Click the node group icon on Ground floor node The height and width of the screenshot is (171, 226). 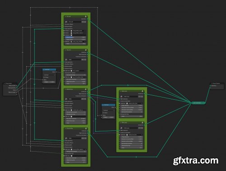pyautogui.click(x=86, y=129)
